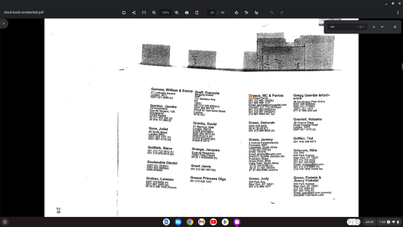This screenshot has width=403, height=227.
Task: Click the share icon in toolbar
Action: pyautogui.click(x=133, y=12)
